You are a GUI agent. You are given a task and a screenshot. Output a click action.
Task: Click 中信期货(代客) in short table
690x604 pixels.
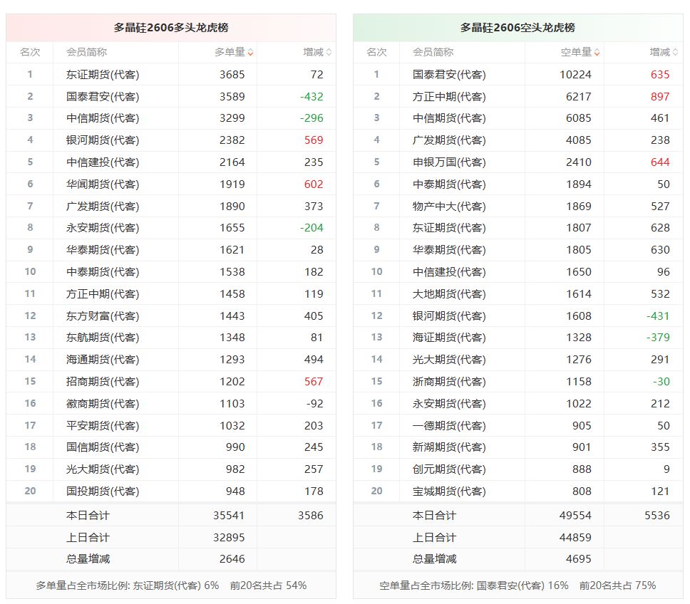449,118
